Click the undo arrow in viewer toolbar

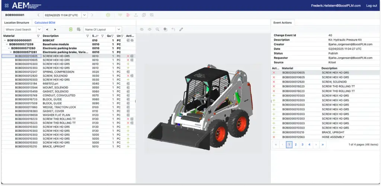pos(173,29)
